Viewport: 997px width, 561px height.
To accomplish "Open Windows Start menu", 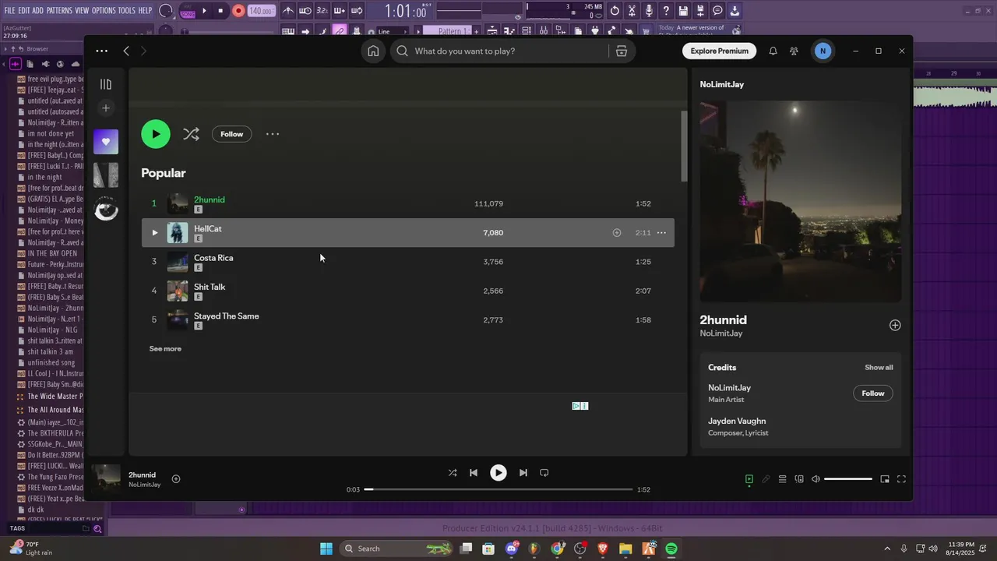I will point(326,549).
